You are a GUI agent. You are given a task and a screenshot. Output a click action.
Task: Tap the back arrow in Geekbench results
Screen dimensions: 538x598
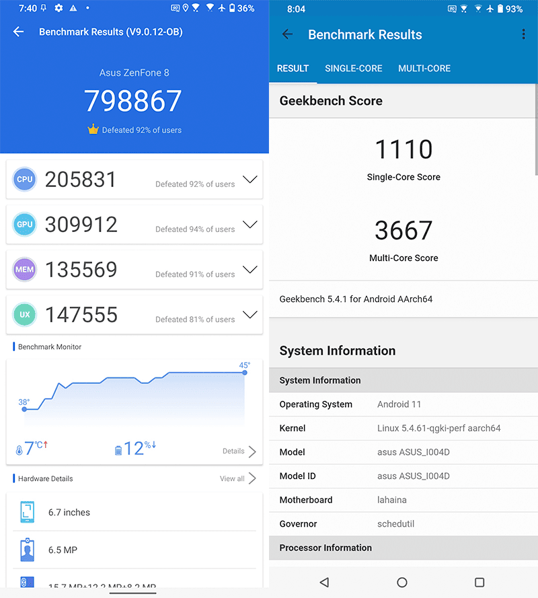click(287, 34)
